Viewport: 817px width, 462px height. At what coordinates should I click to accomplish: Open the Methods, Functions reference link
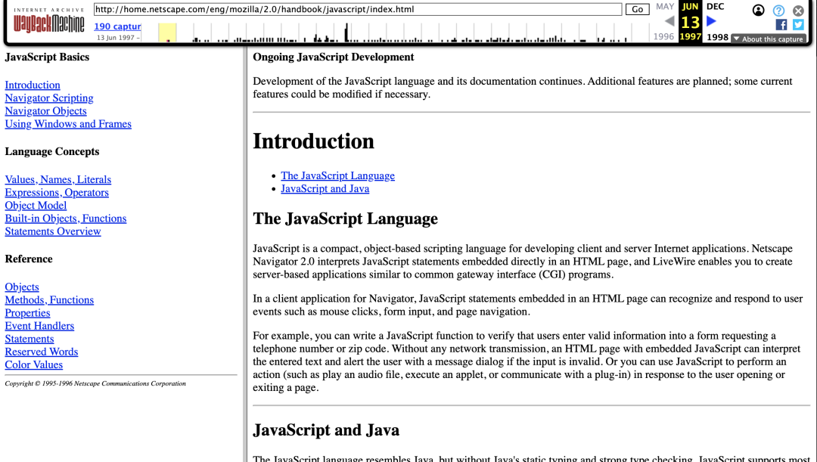click(49, 300)
